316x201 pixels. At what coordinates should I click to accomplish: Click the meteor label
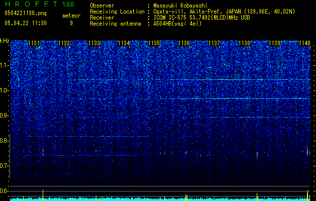71,16
